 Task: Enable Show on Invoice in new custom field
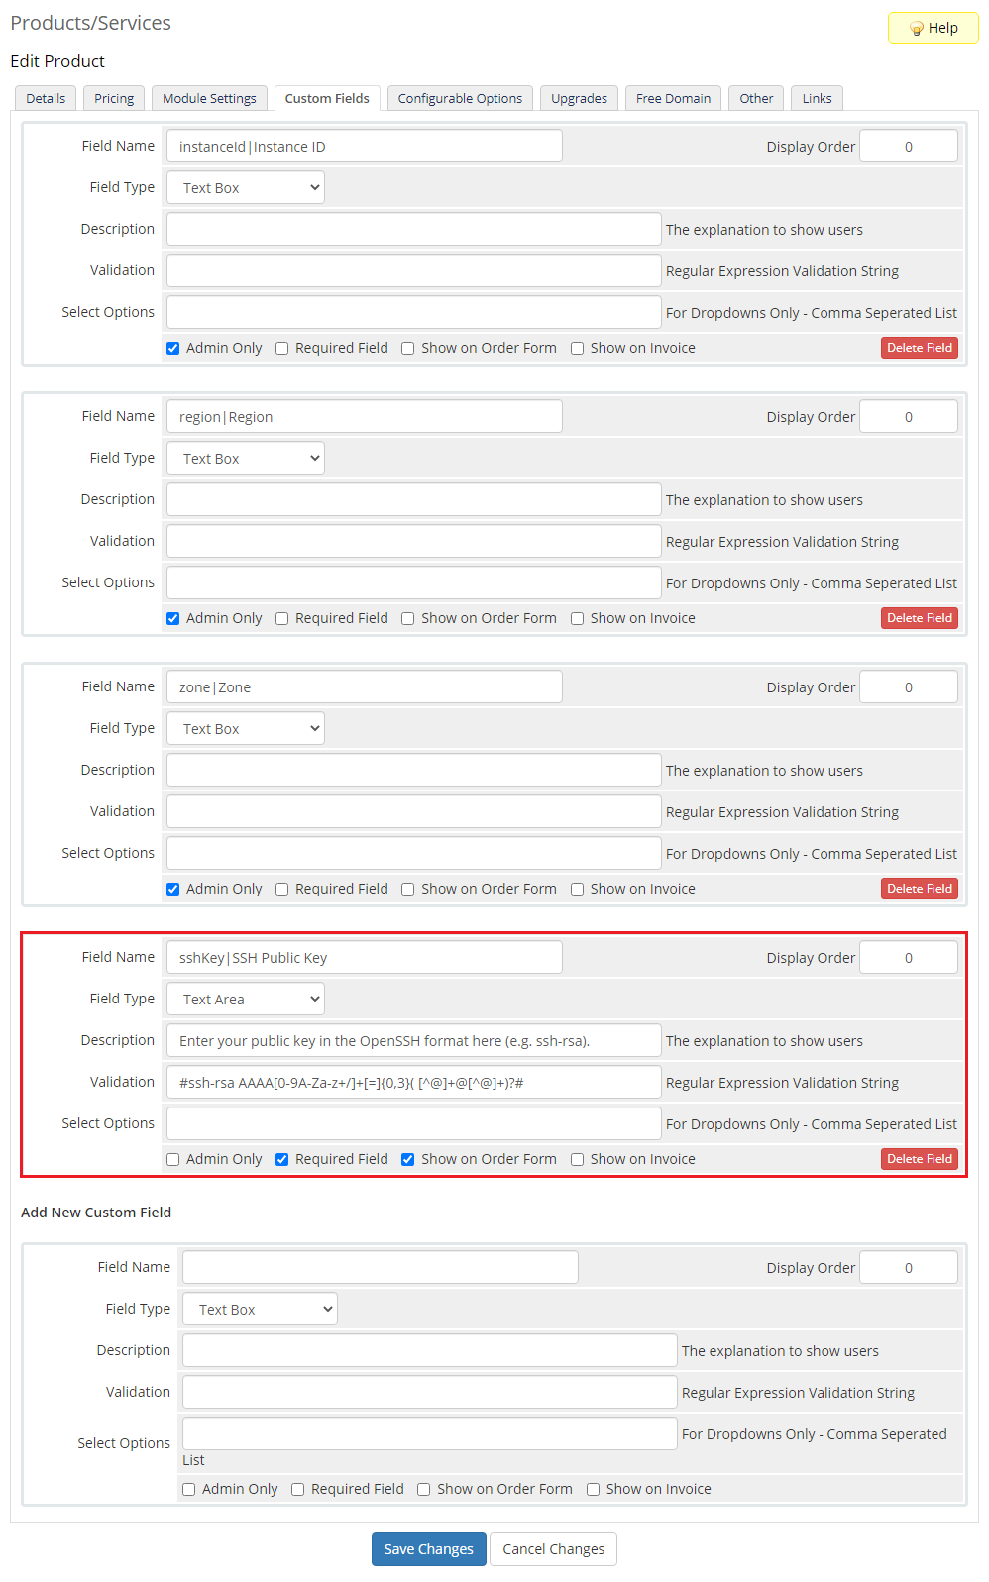click(x=594, y=1489)
